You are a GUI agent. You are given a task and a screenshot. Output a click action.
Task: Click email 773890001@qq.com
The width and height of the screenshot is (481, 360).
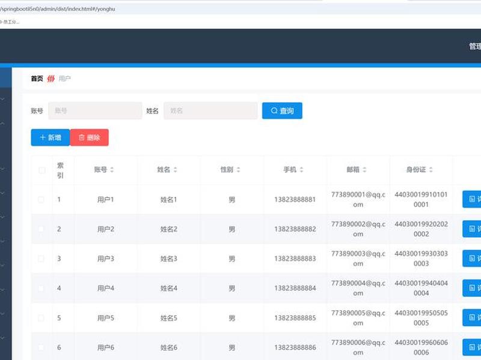pos(358,200)
